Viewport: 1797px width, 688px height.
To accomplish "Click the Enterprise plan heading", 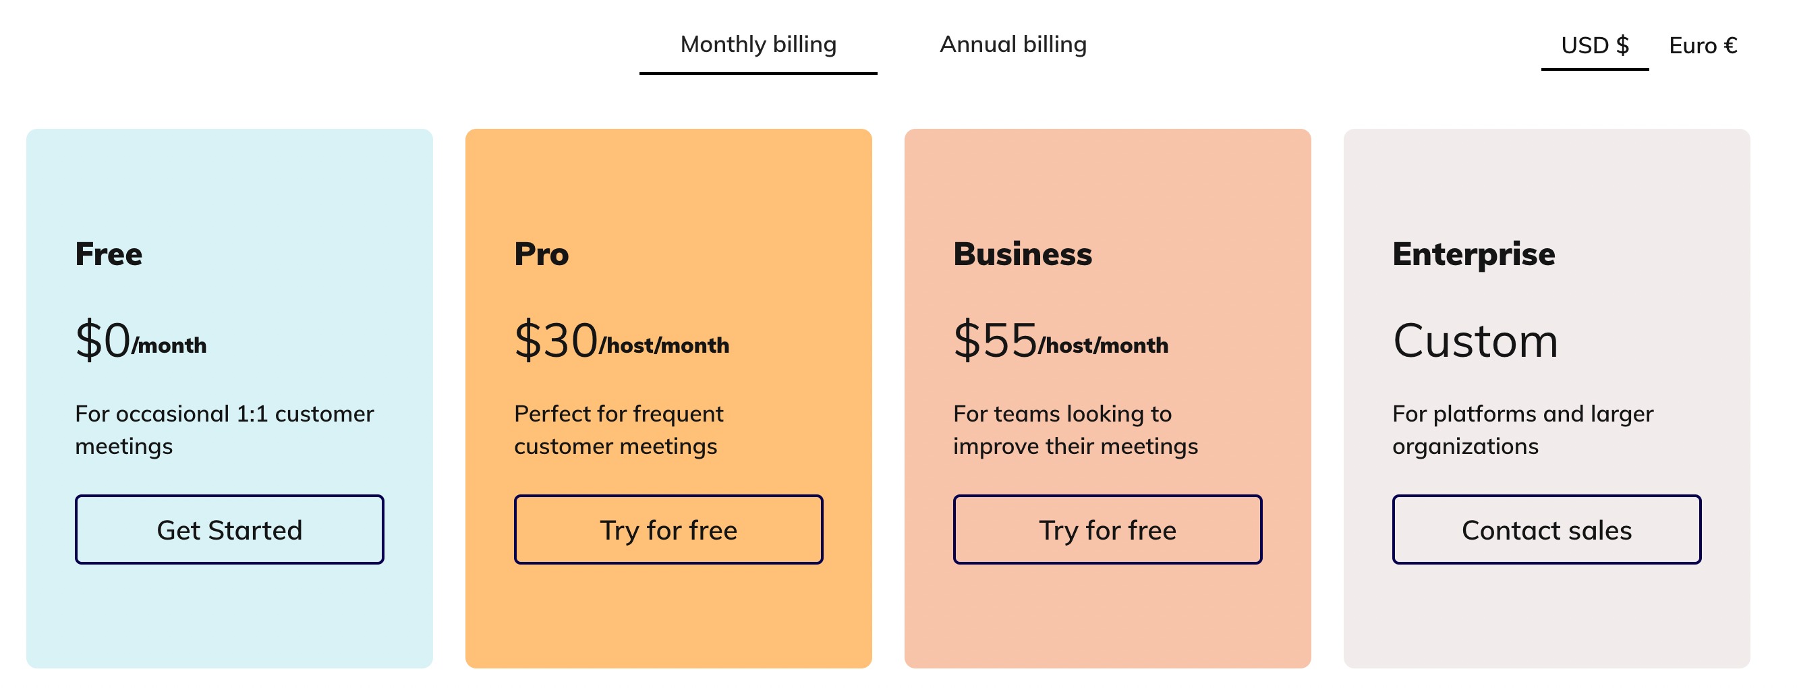I will pos(1474,254).
